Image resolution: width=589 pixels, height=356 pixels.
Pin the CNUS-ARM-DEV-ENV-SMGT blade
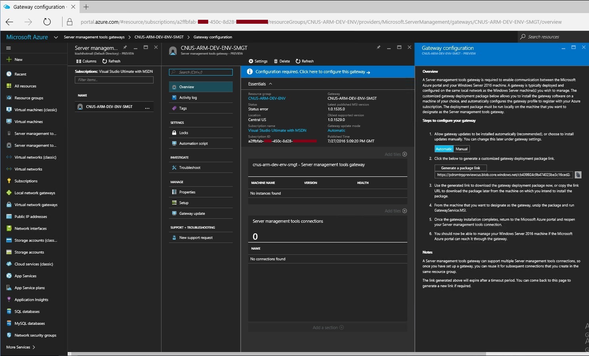pos(378,47)
